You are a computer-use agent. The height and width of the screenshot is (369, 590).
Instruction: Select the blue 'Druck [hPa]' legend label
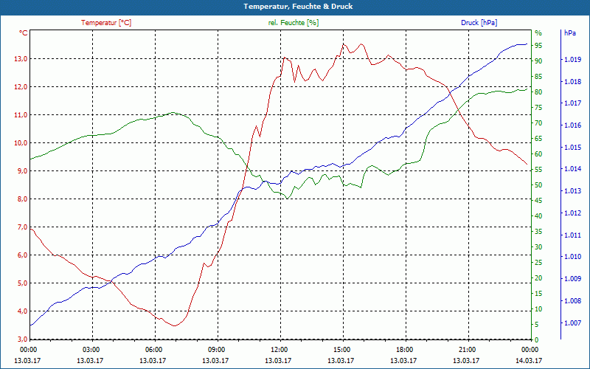coord(479,23)
